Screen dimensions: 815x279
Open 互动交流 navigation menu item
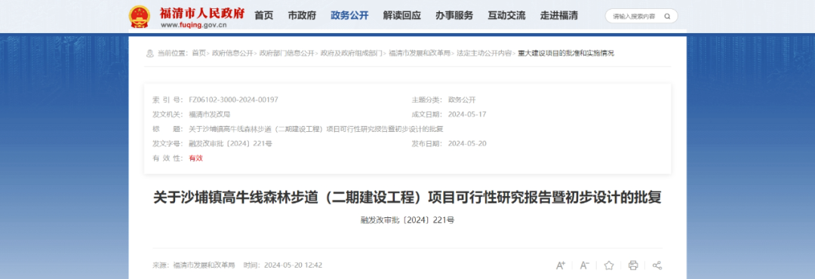click(506, 16)
